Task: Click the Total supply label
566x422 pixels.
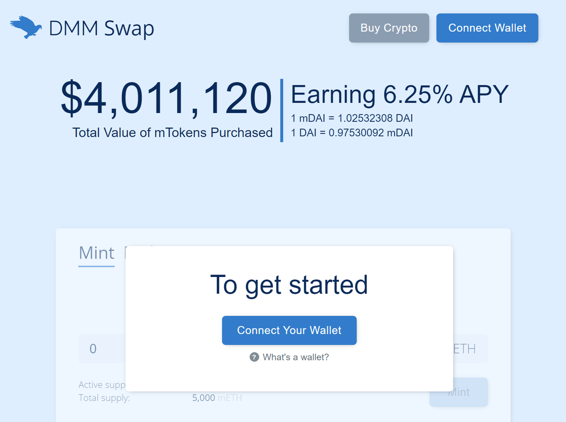Action: [x=104, y=398]
